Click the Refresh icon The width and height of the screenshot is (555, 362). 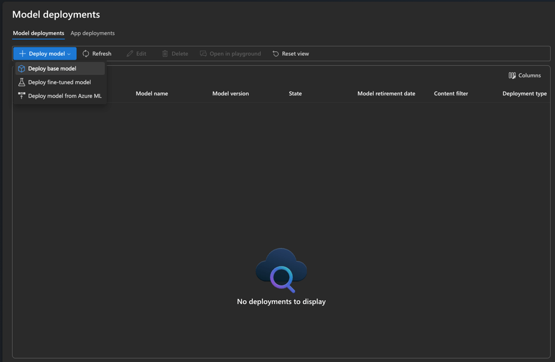tap(86, 53)
